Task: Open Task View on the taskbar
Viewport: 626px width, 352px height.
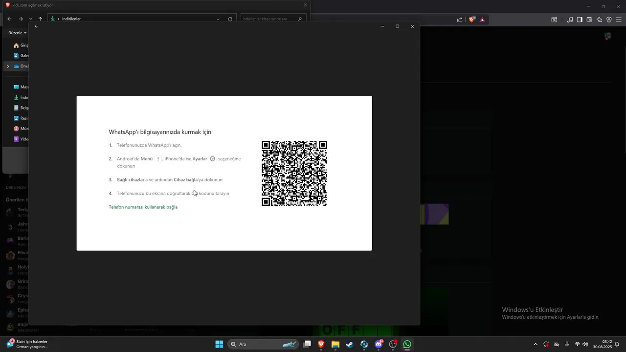Action: 307,344
